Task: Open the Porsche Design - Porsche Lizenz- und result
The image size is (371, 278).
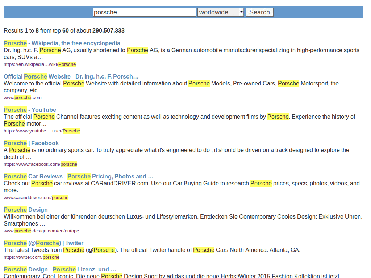Action: click(x=60, y=270)
